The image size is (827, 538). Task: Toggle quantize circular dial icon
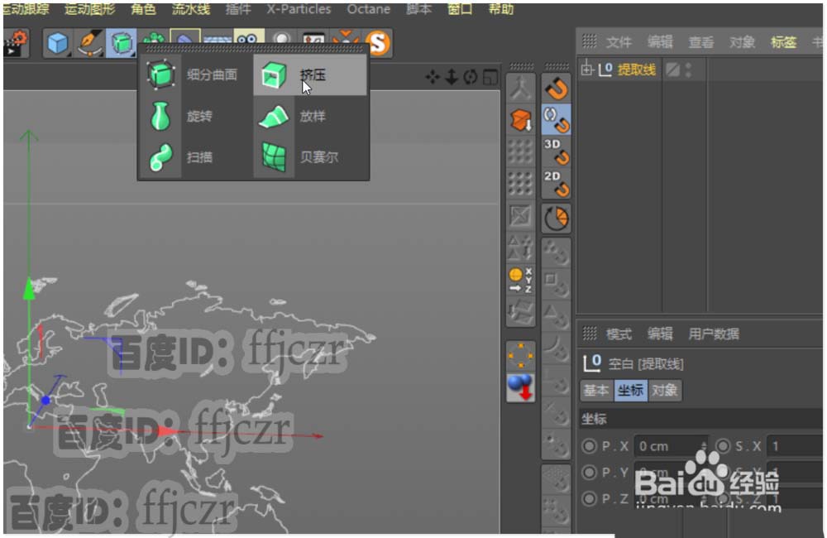557,218
